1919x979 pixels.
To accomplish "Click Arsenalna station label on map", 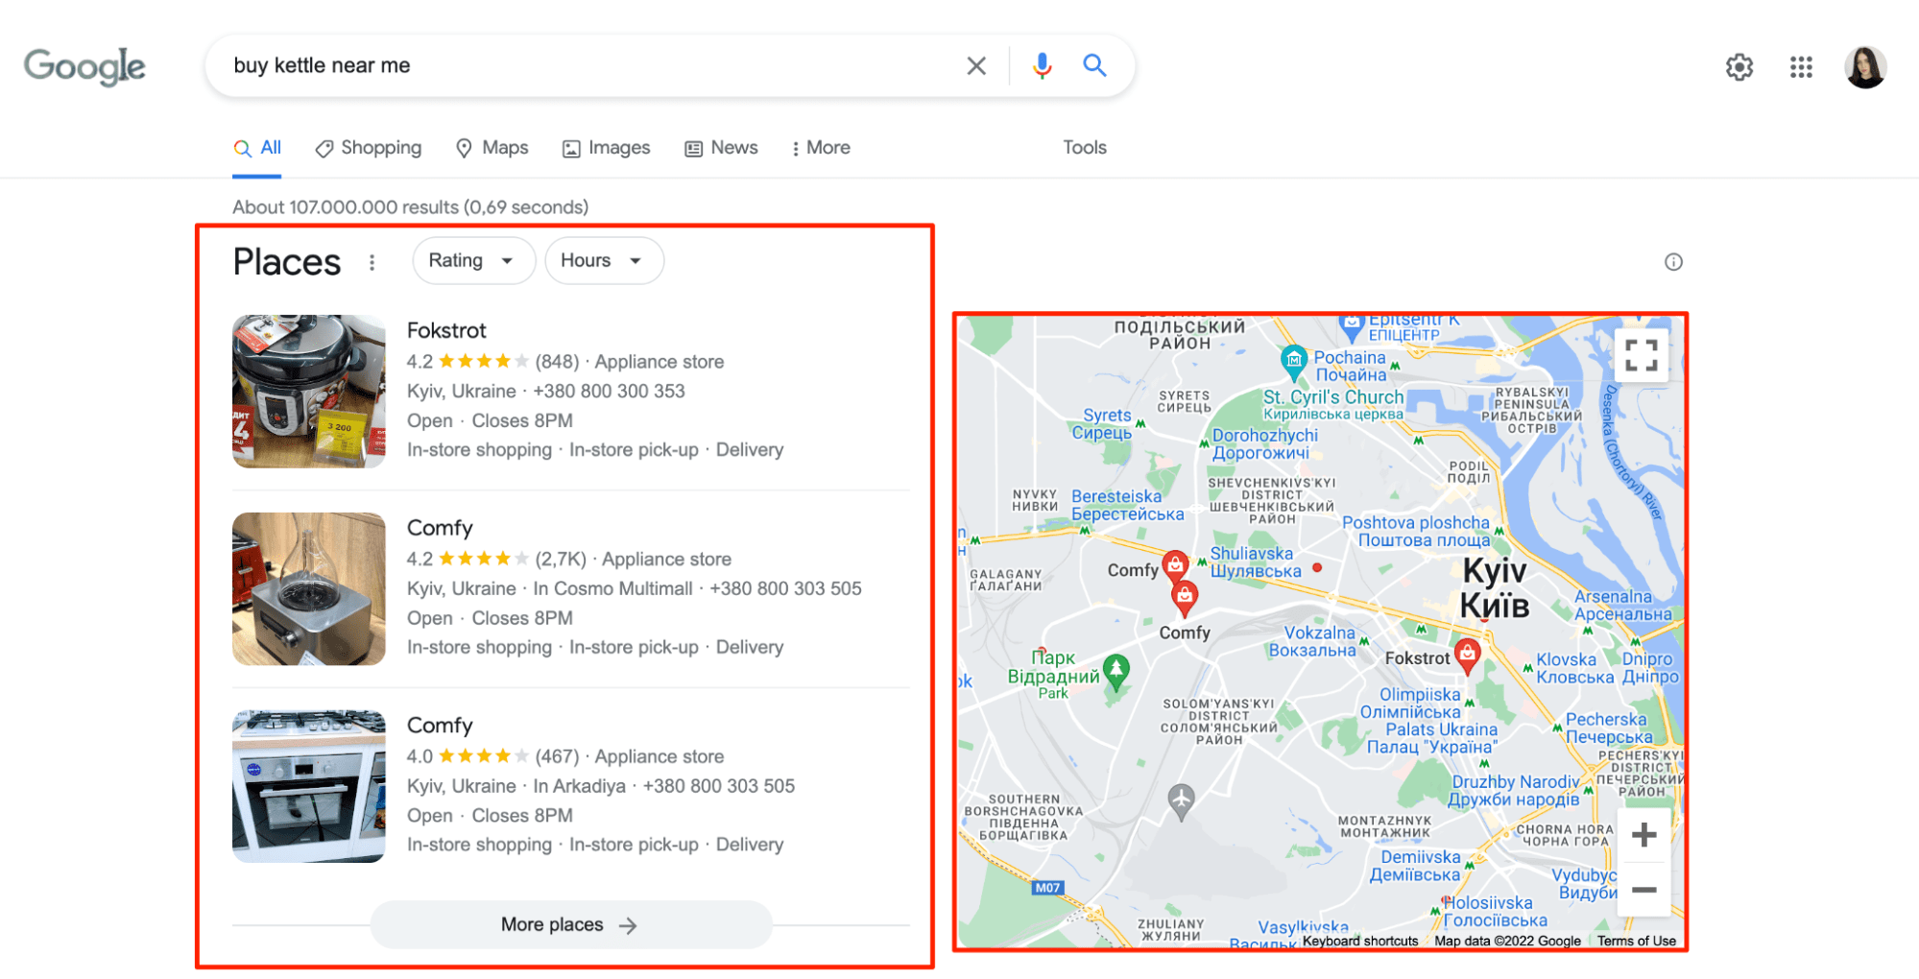I will [x=1622, y=606].
